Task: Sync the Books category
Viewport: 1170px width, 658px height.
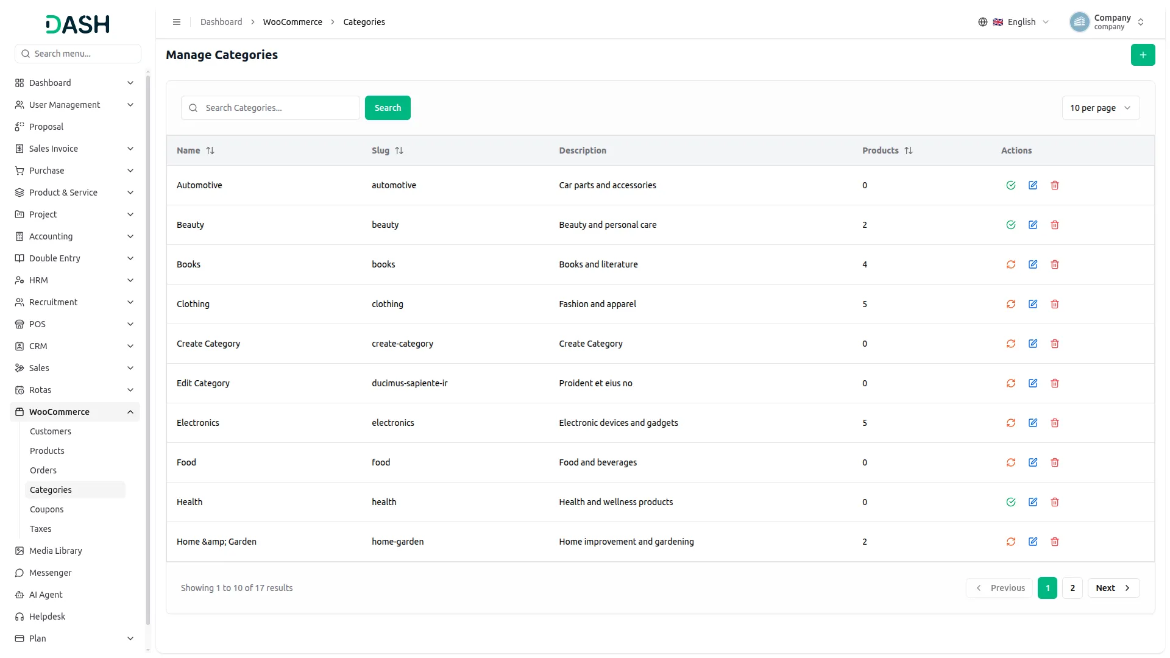Action: [1011, 264]
